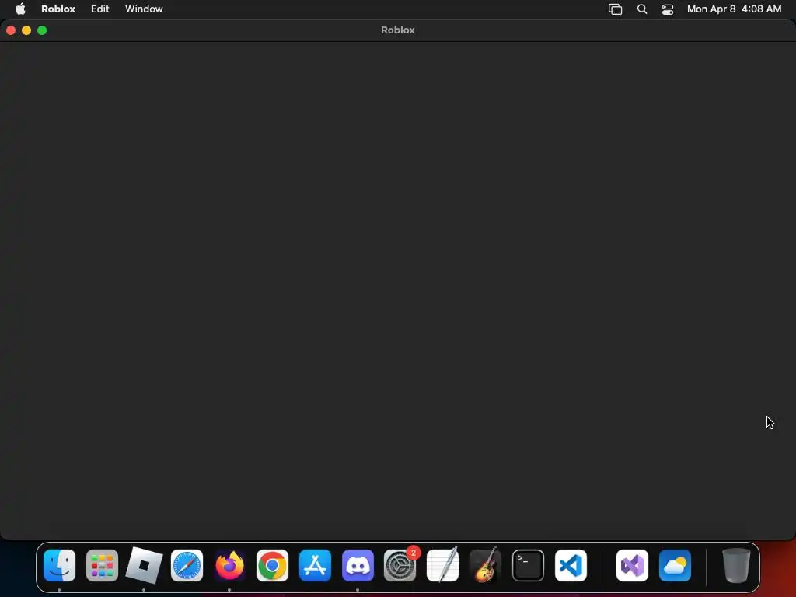Open the Apple menu

click(20, 9)
